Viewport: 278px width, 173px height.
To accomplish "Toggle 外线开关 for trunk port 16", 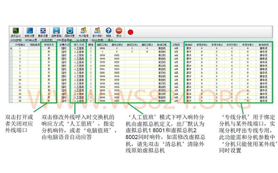I will click(x=49, y=101).
